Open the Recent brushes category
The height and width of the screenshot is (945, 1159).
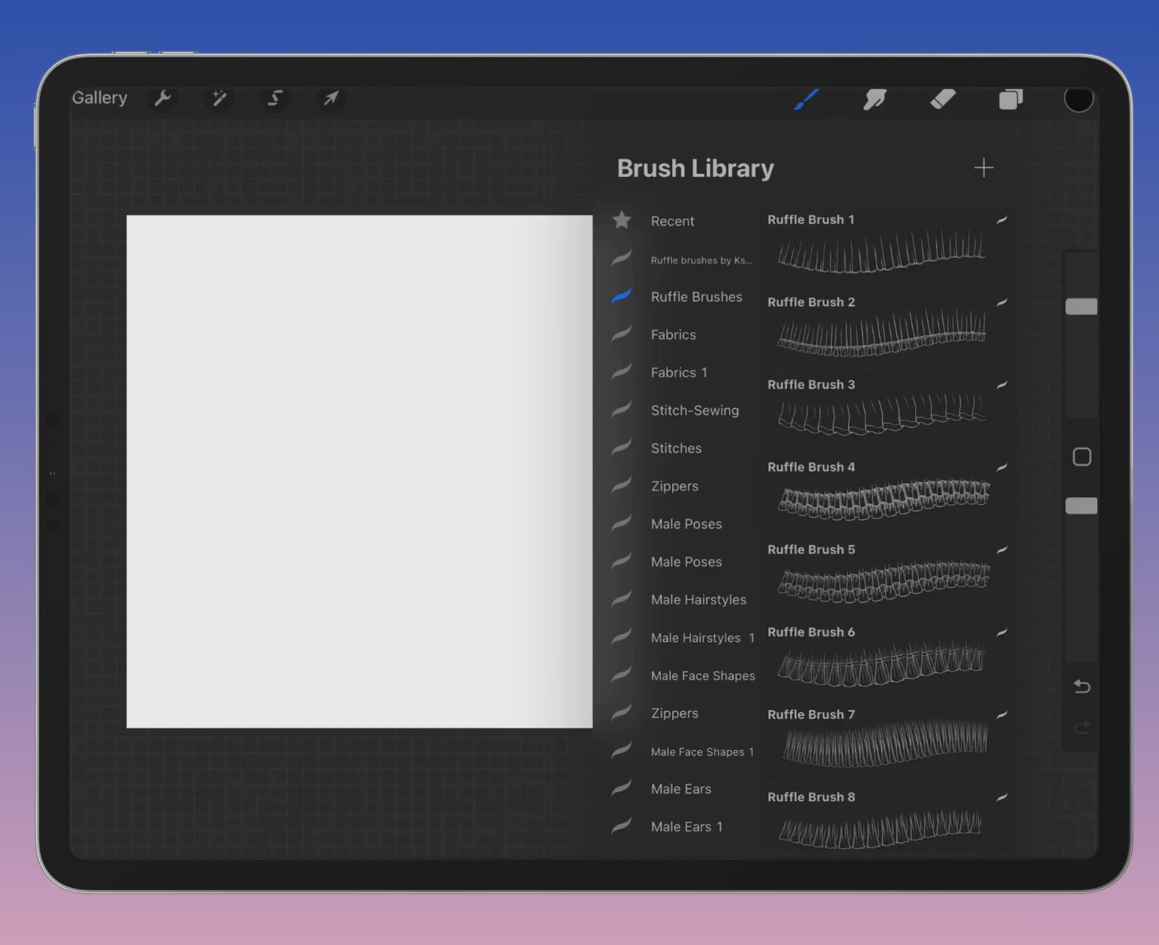[x=672, y=221]
